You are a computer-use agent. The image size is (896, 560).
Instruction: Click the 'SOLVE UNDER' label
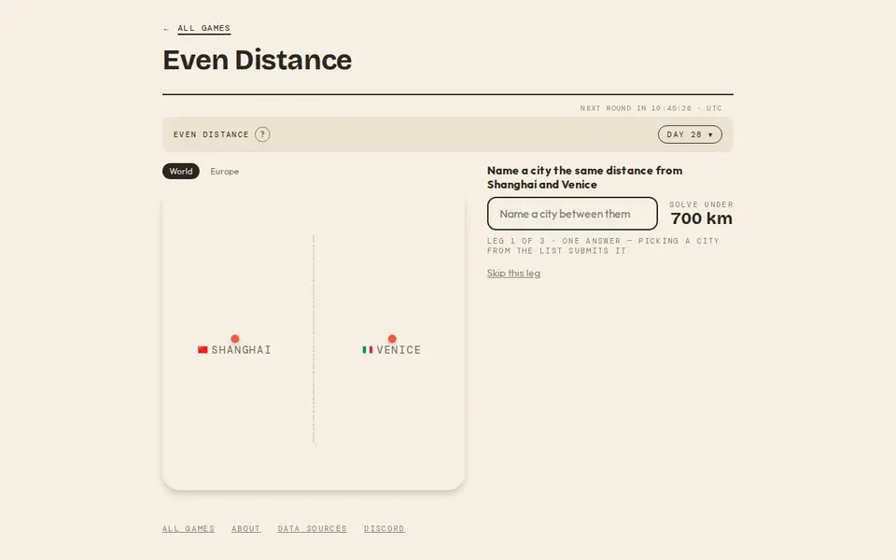pos(701,204)
